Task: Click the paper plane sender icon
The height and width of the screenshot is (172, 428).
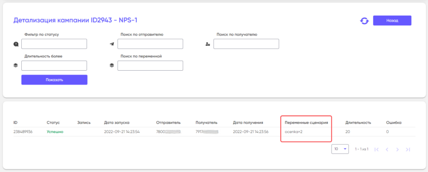Action: click(112, 44)
